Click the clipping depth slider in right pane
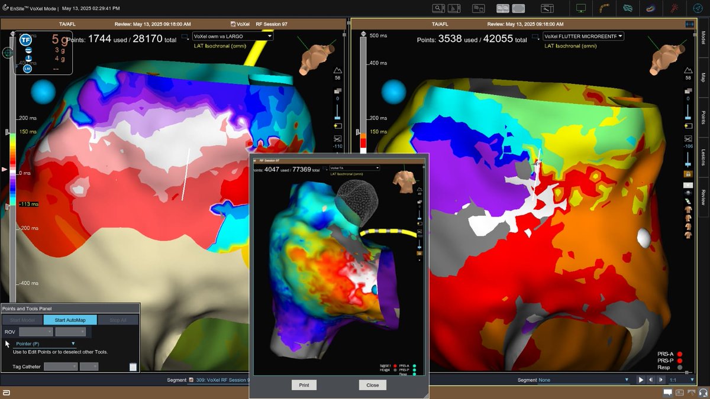The image size is (710, 399). [688, 158]
